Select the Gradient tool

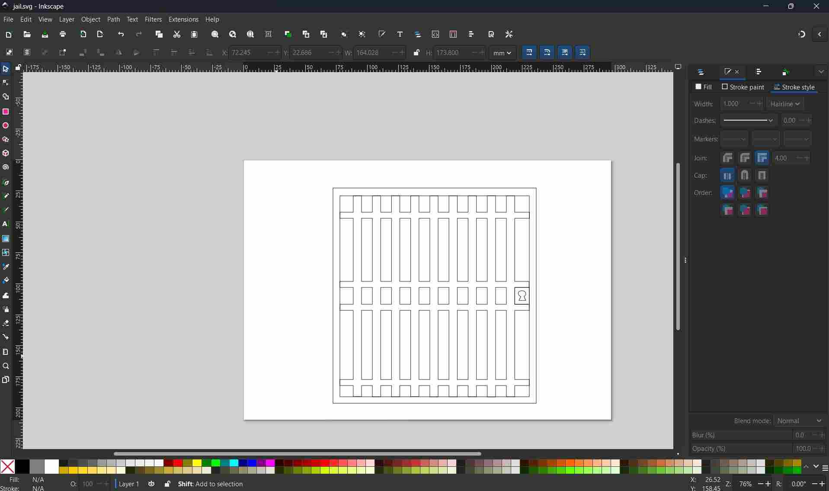(6, 239)
